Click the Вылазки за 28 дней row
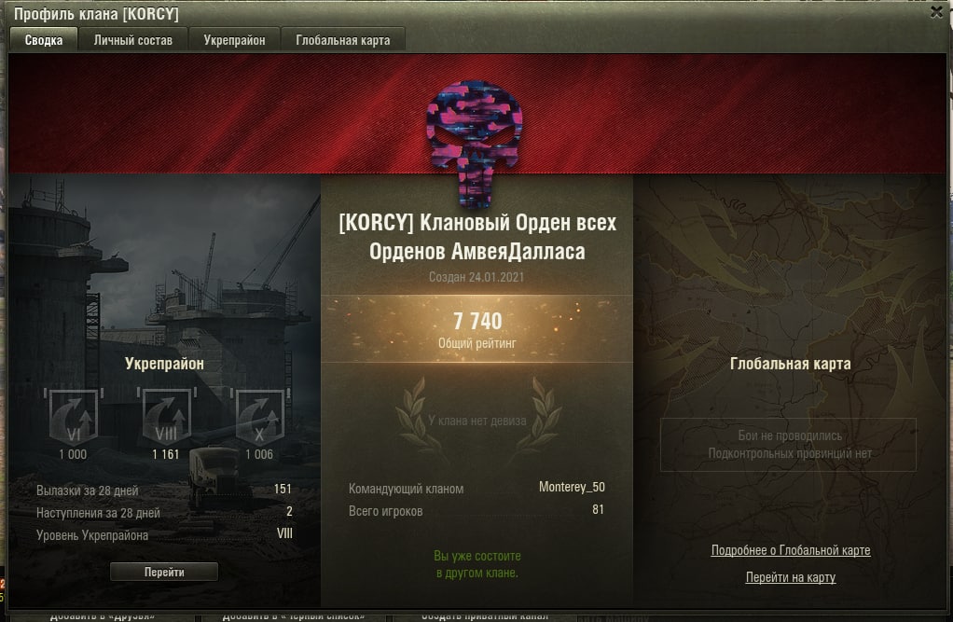953x622 pixels. coord(164,491)
